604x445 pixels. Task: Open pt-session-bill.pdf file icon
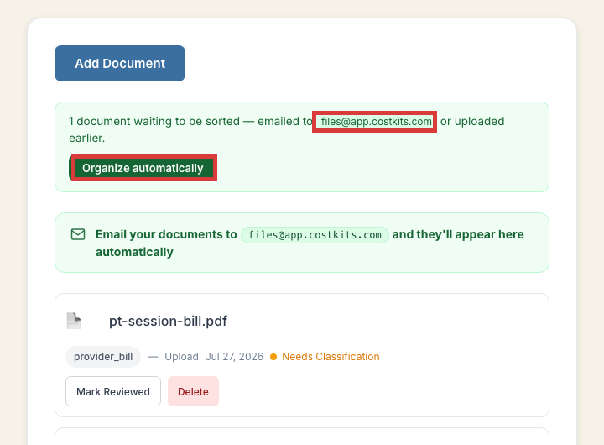[74, 321]
